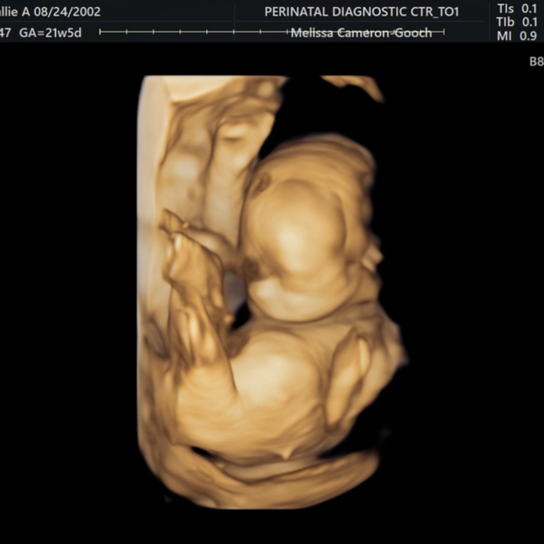Click the curved tissue at render bottom
The width and height of the screenshot is (544, 544).
pos(282,479)
